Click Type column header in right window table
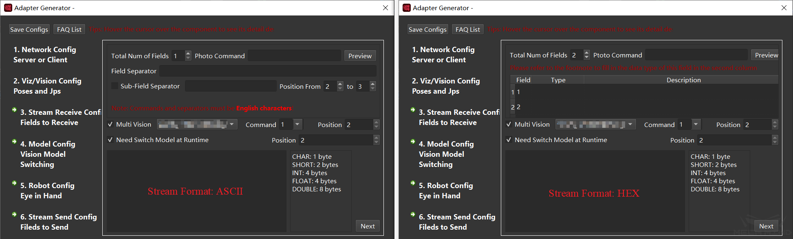Image resolution: width=793 pixels, height=239 pixels. click(558, 80)
